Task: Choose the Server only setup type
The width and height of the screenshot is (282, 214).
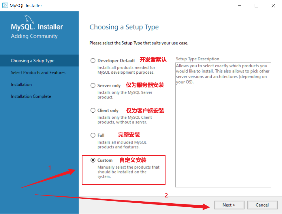Action: (x=93, y=85)
